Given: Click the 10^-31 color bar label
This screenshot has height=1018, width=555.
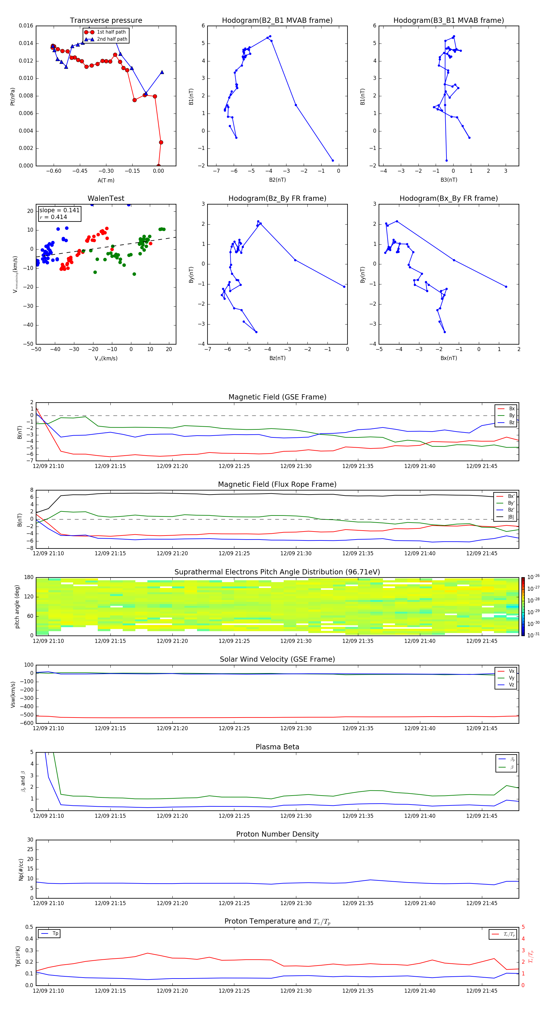Looking at the screenshot, I should (x=533, y=635).
